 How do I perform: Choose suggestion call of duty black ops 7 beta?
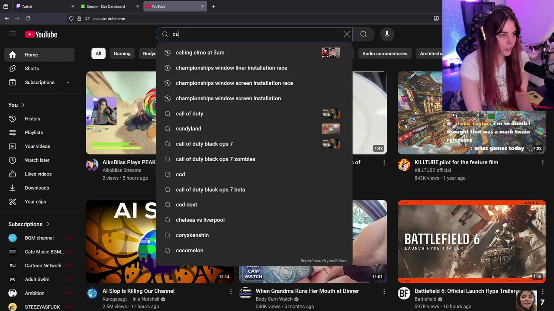click(x=254, y=190)
